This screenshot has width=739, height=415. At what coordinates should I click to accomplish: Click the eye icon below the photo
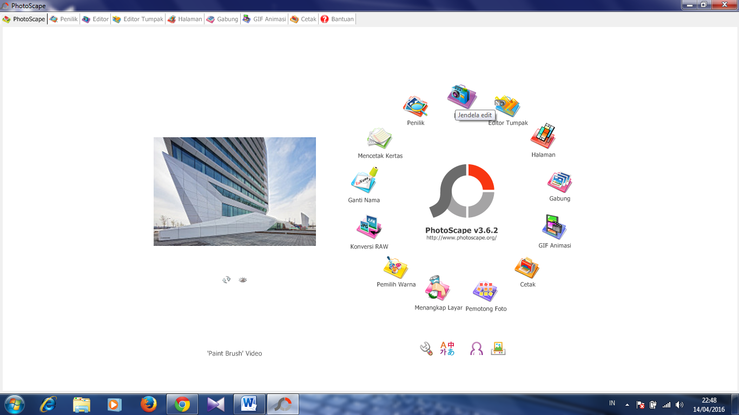[x=243, y=279]
